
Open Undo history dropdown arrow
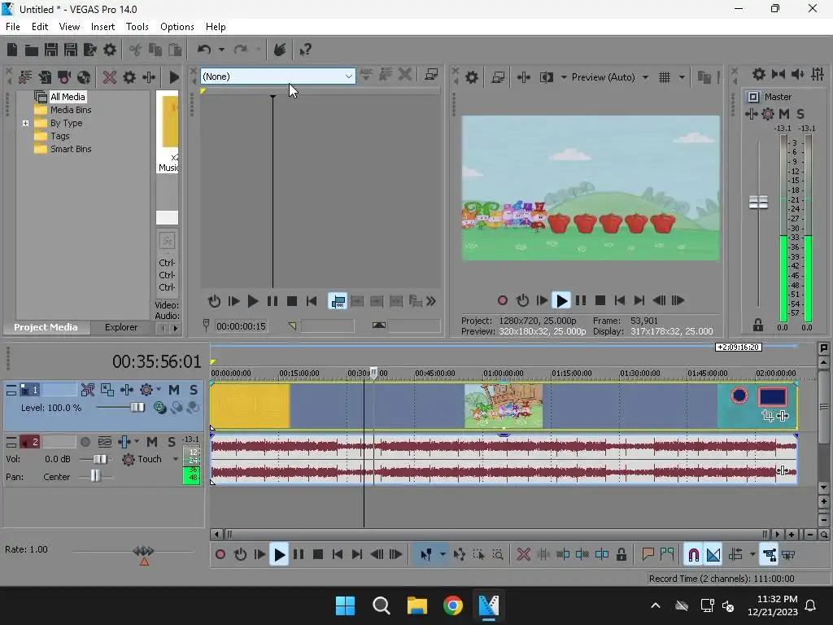tap(221, 50)
